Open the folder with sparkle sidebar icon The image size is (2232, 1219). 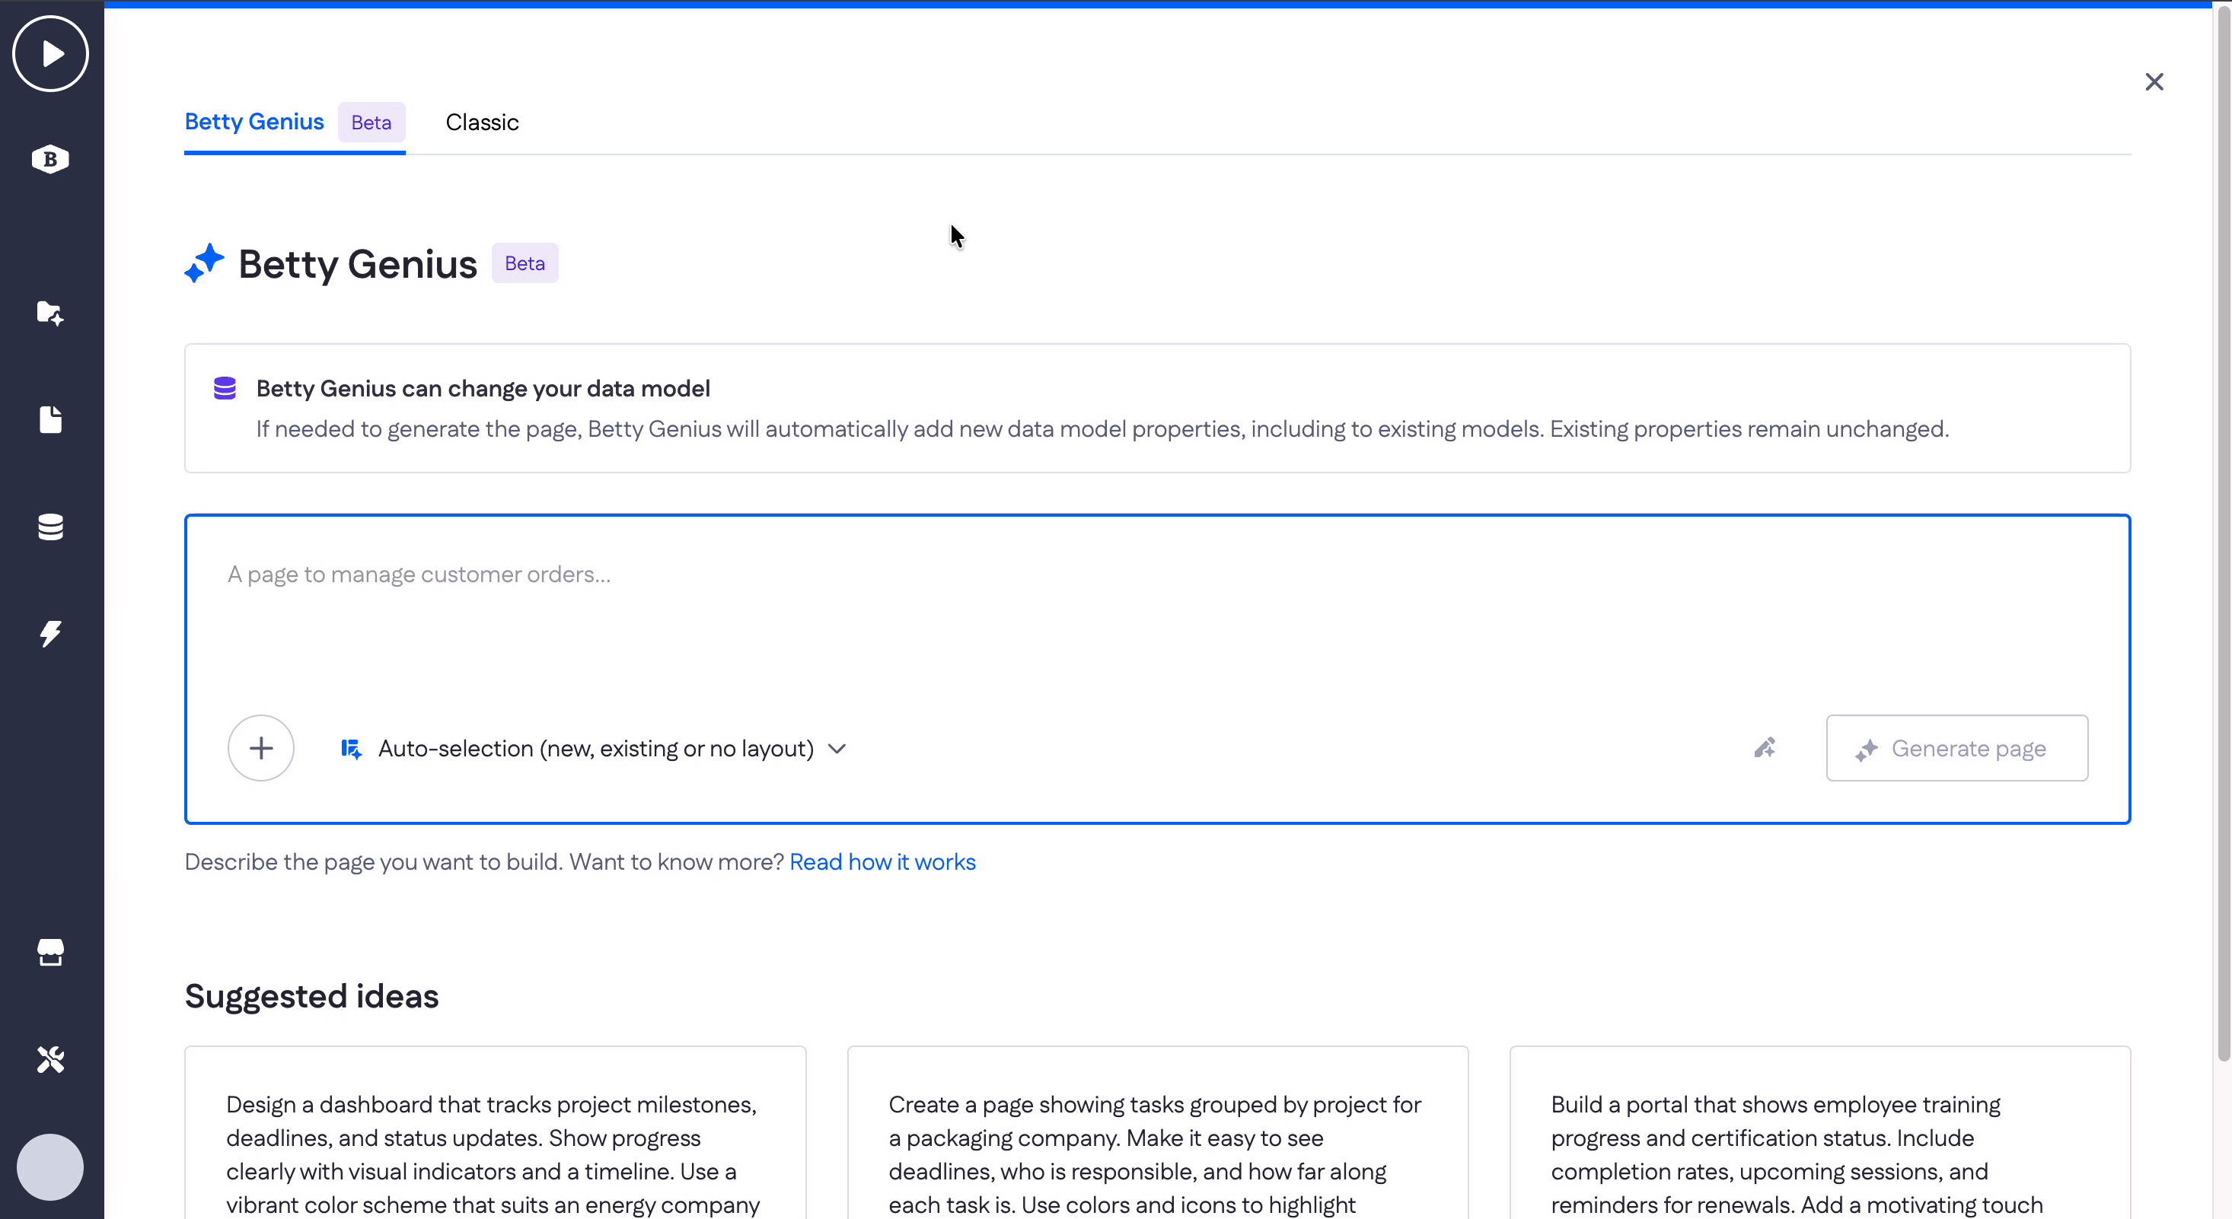click(x=50, y=313)
